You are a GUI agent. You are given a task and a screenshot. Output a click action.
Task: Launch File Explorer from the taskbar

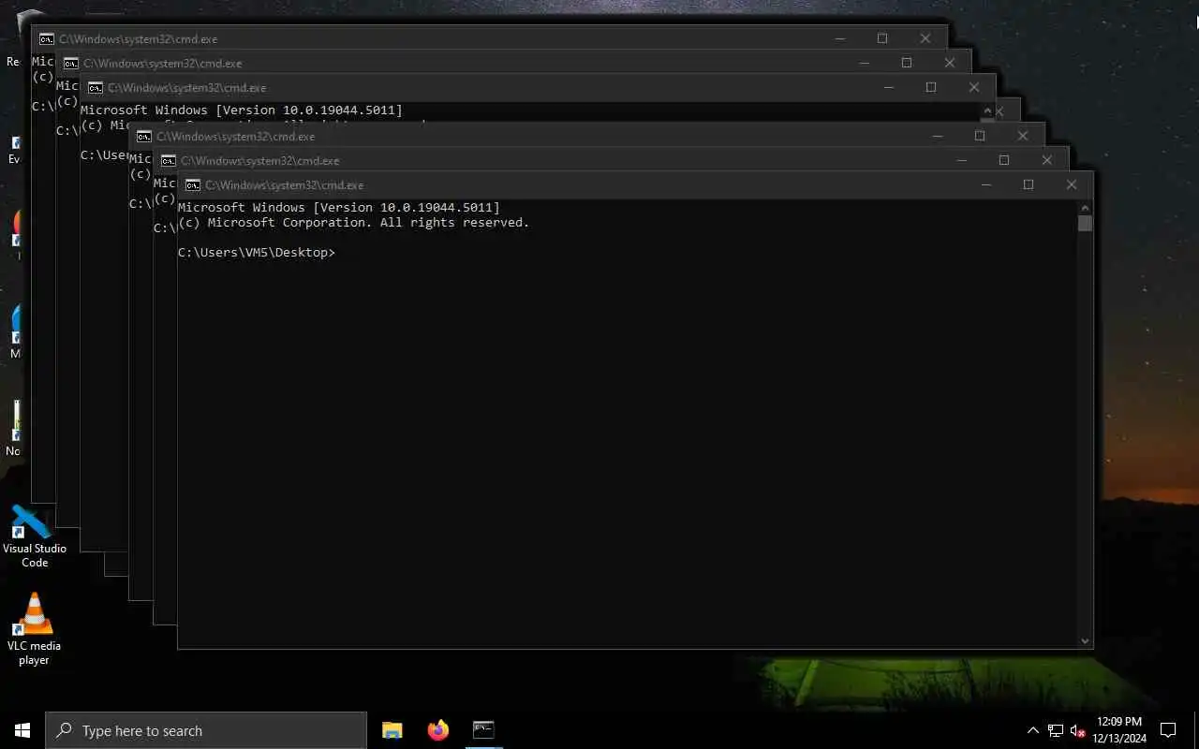(392, 730)
